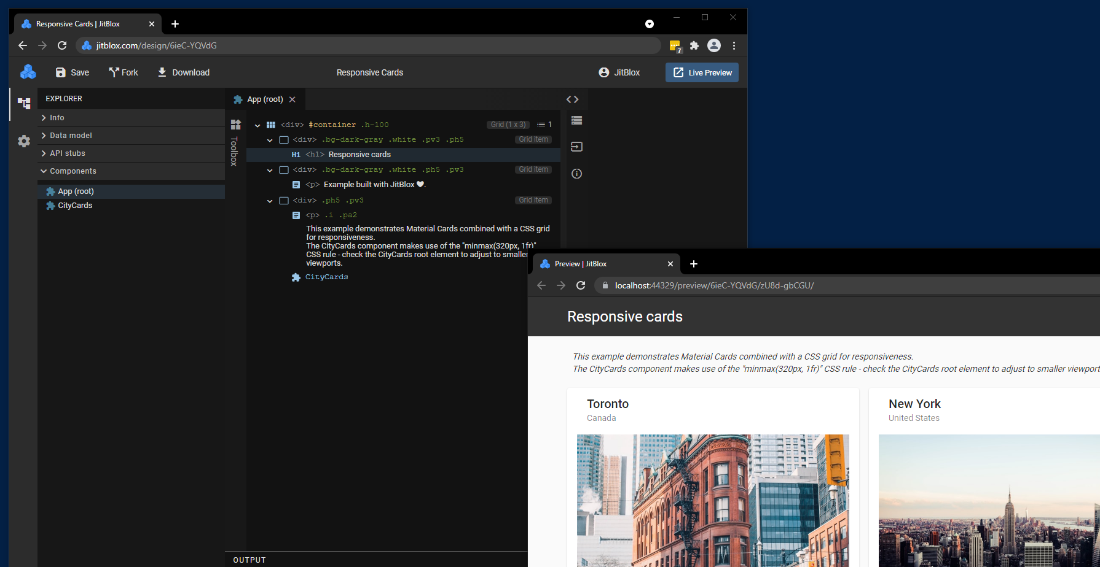
Task: Click the grid icon of #container div
Action: point(270,125)
